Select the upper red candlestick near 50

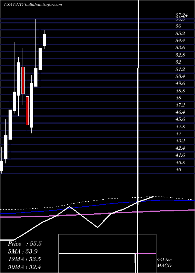click(x=23, y=80)
